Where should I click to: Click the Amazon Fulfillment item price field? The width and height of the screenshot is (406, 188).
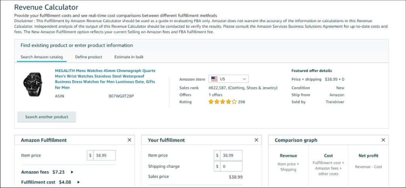coord(104,156)
